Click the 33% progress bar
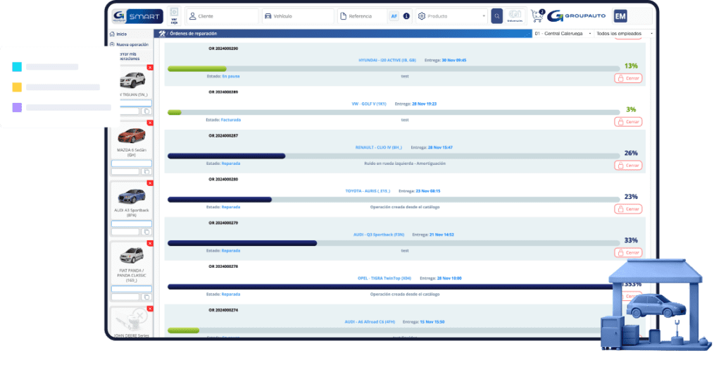The image size is (721, 370). pos(394,243)
